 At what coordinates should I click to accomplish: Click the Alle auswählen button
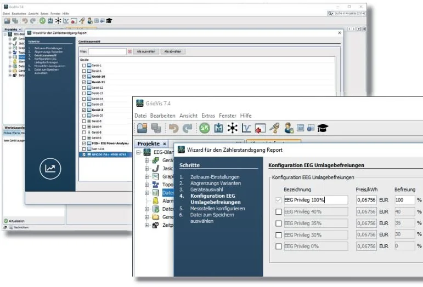click(x=146, y=51)
